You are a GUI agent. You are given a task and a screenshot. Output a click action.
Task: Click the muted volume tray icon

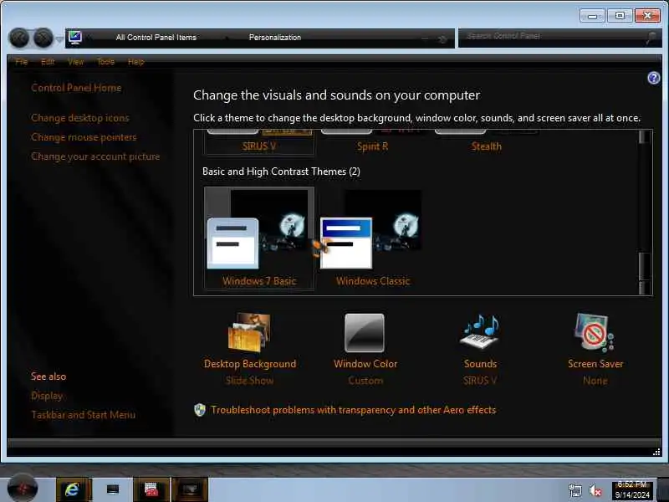click(595, 490)
